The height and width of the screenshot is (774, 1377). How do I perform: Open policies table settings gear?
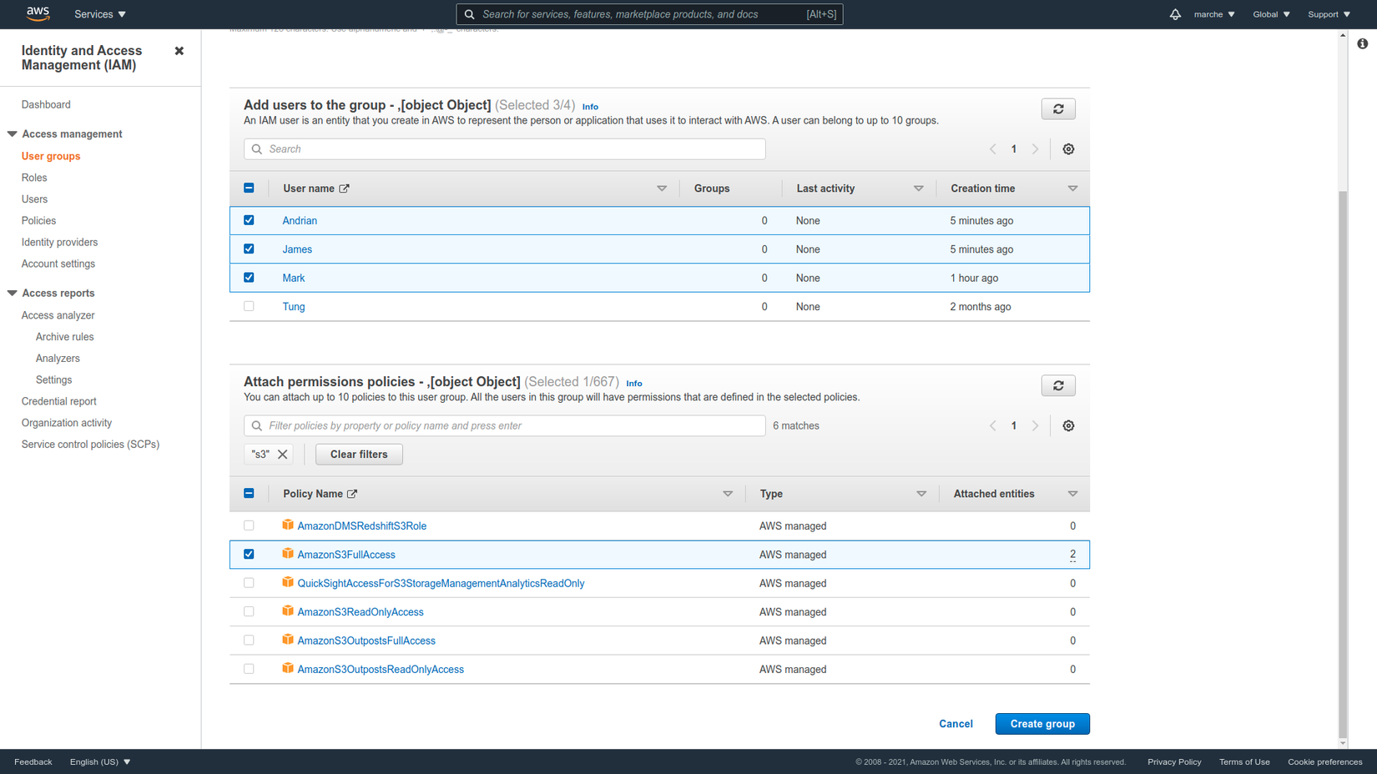(1068, 426)
